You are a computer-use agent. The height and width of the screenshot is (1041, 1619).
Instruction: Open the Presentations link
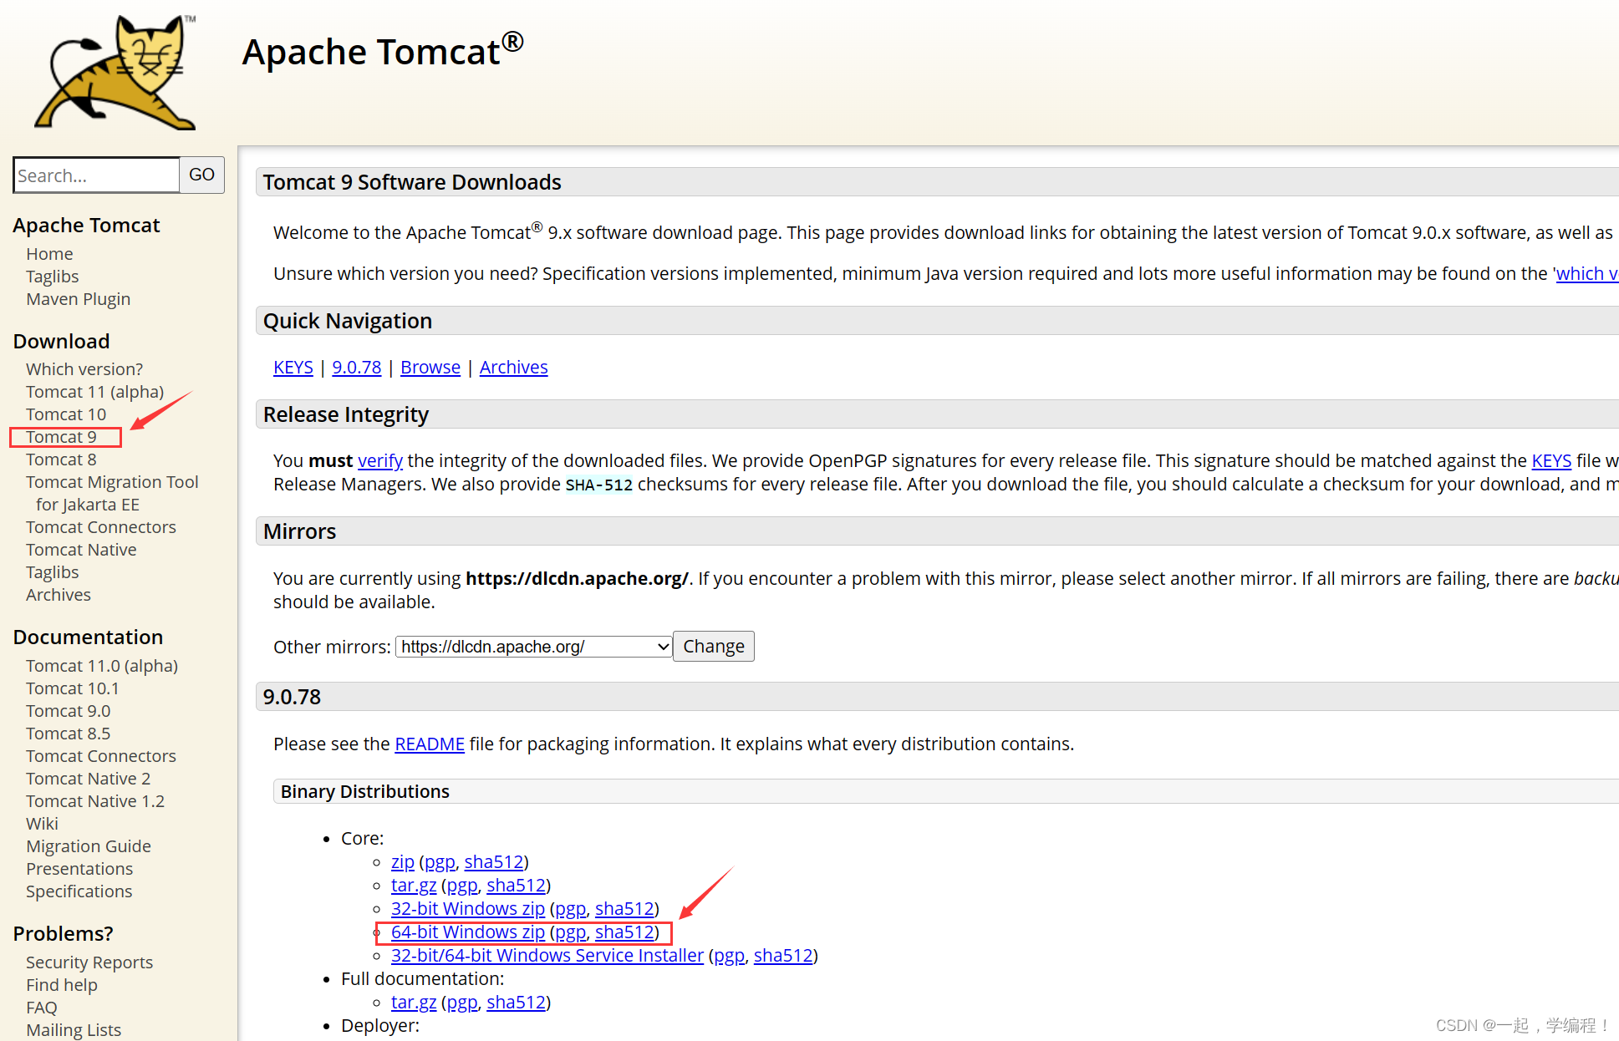click(x=79, y=868)
